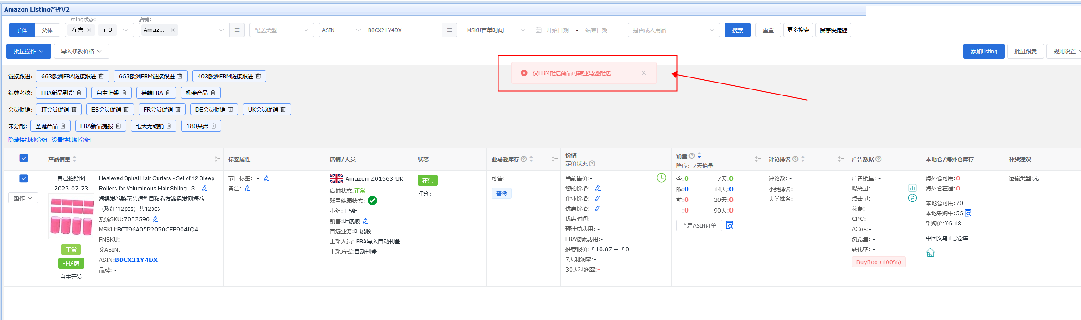The height and width of the screenshot is (320, 1081).
Task: Delete the 663欧洲FBA链接跟进 shortcut via trash icon
Action: point(102,76)
